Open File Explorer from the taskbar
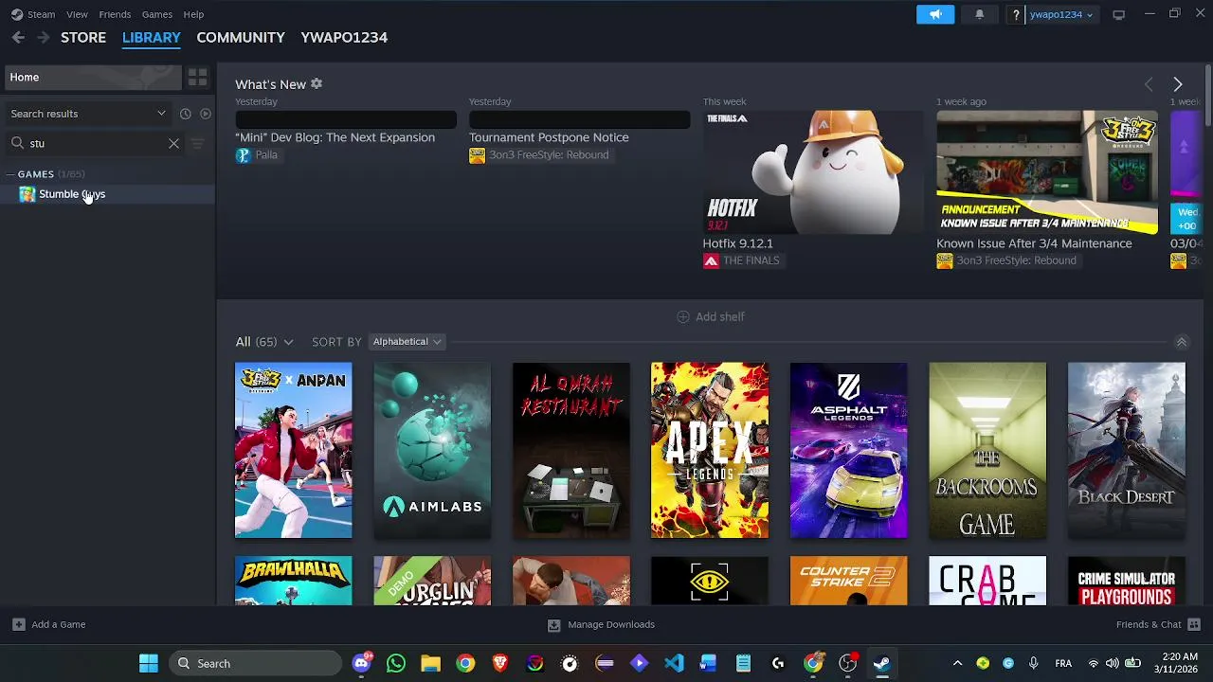 (x=430, y=663)
